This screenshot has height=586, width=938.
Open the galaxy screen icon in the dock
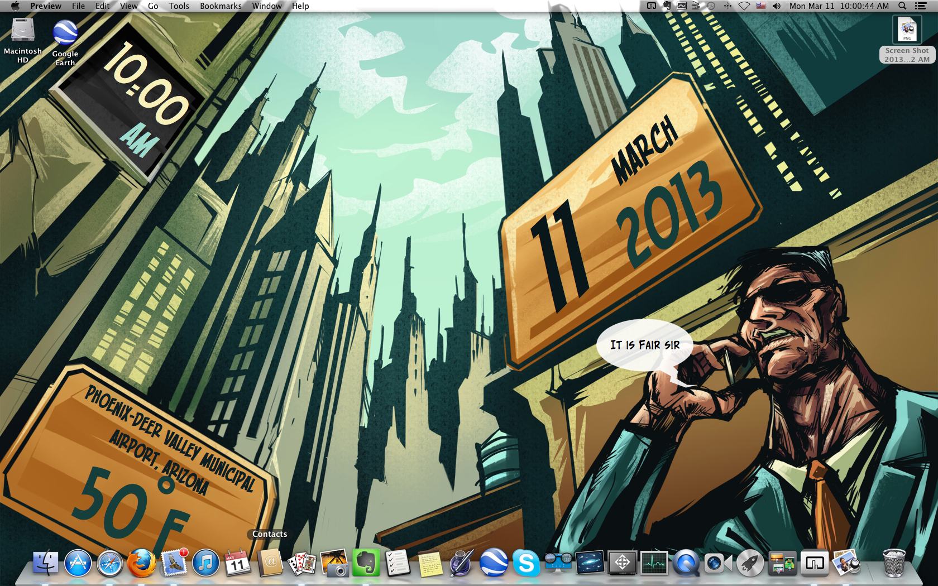pyautogui.click(x=590, y=563)
